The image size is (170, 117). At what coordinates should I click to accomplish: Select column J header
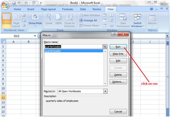(x=150, y=42)
